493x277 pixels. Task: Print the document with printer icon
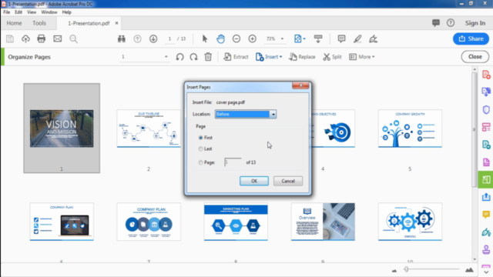[41, 38]
